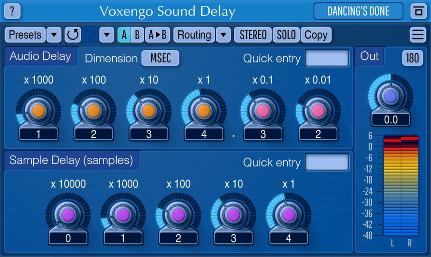
Task: Enable the SOLO button
Action: coord(286,35)
